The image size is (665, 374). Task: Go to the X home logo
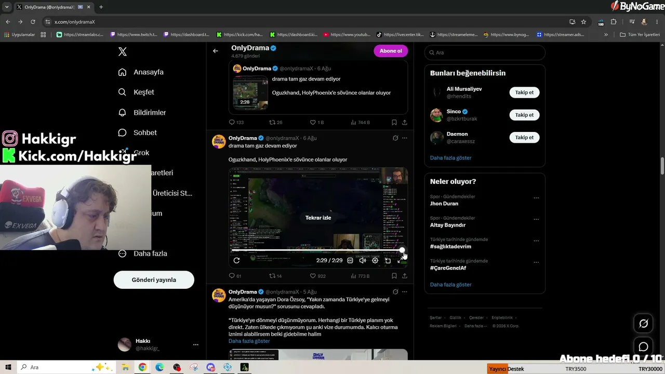click(x=122, y=51)
